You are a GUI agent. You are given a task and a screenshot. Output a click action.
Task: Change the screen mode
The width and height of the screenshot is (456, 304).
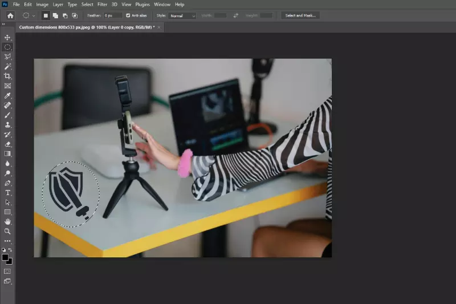pos(7,281)
